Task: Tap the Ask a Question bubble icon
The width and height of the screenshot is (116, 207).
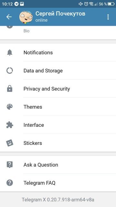Action: point(10,165)
